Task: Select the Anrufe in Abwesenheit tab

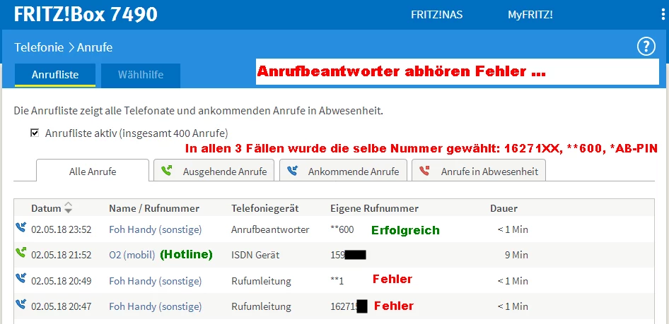Action: (x=479, y=171)
